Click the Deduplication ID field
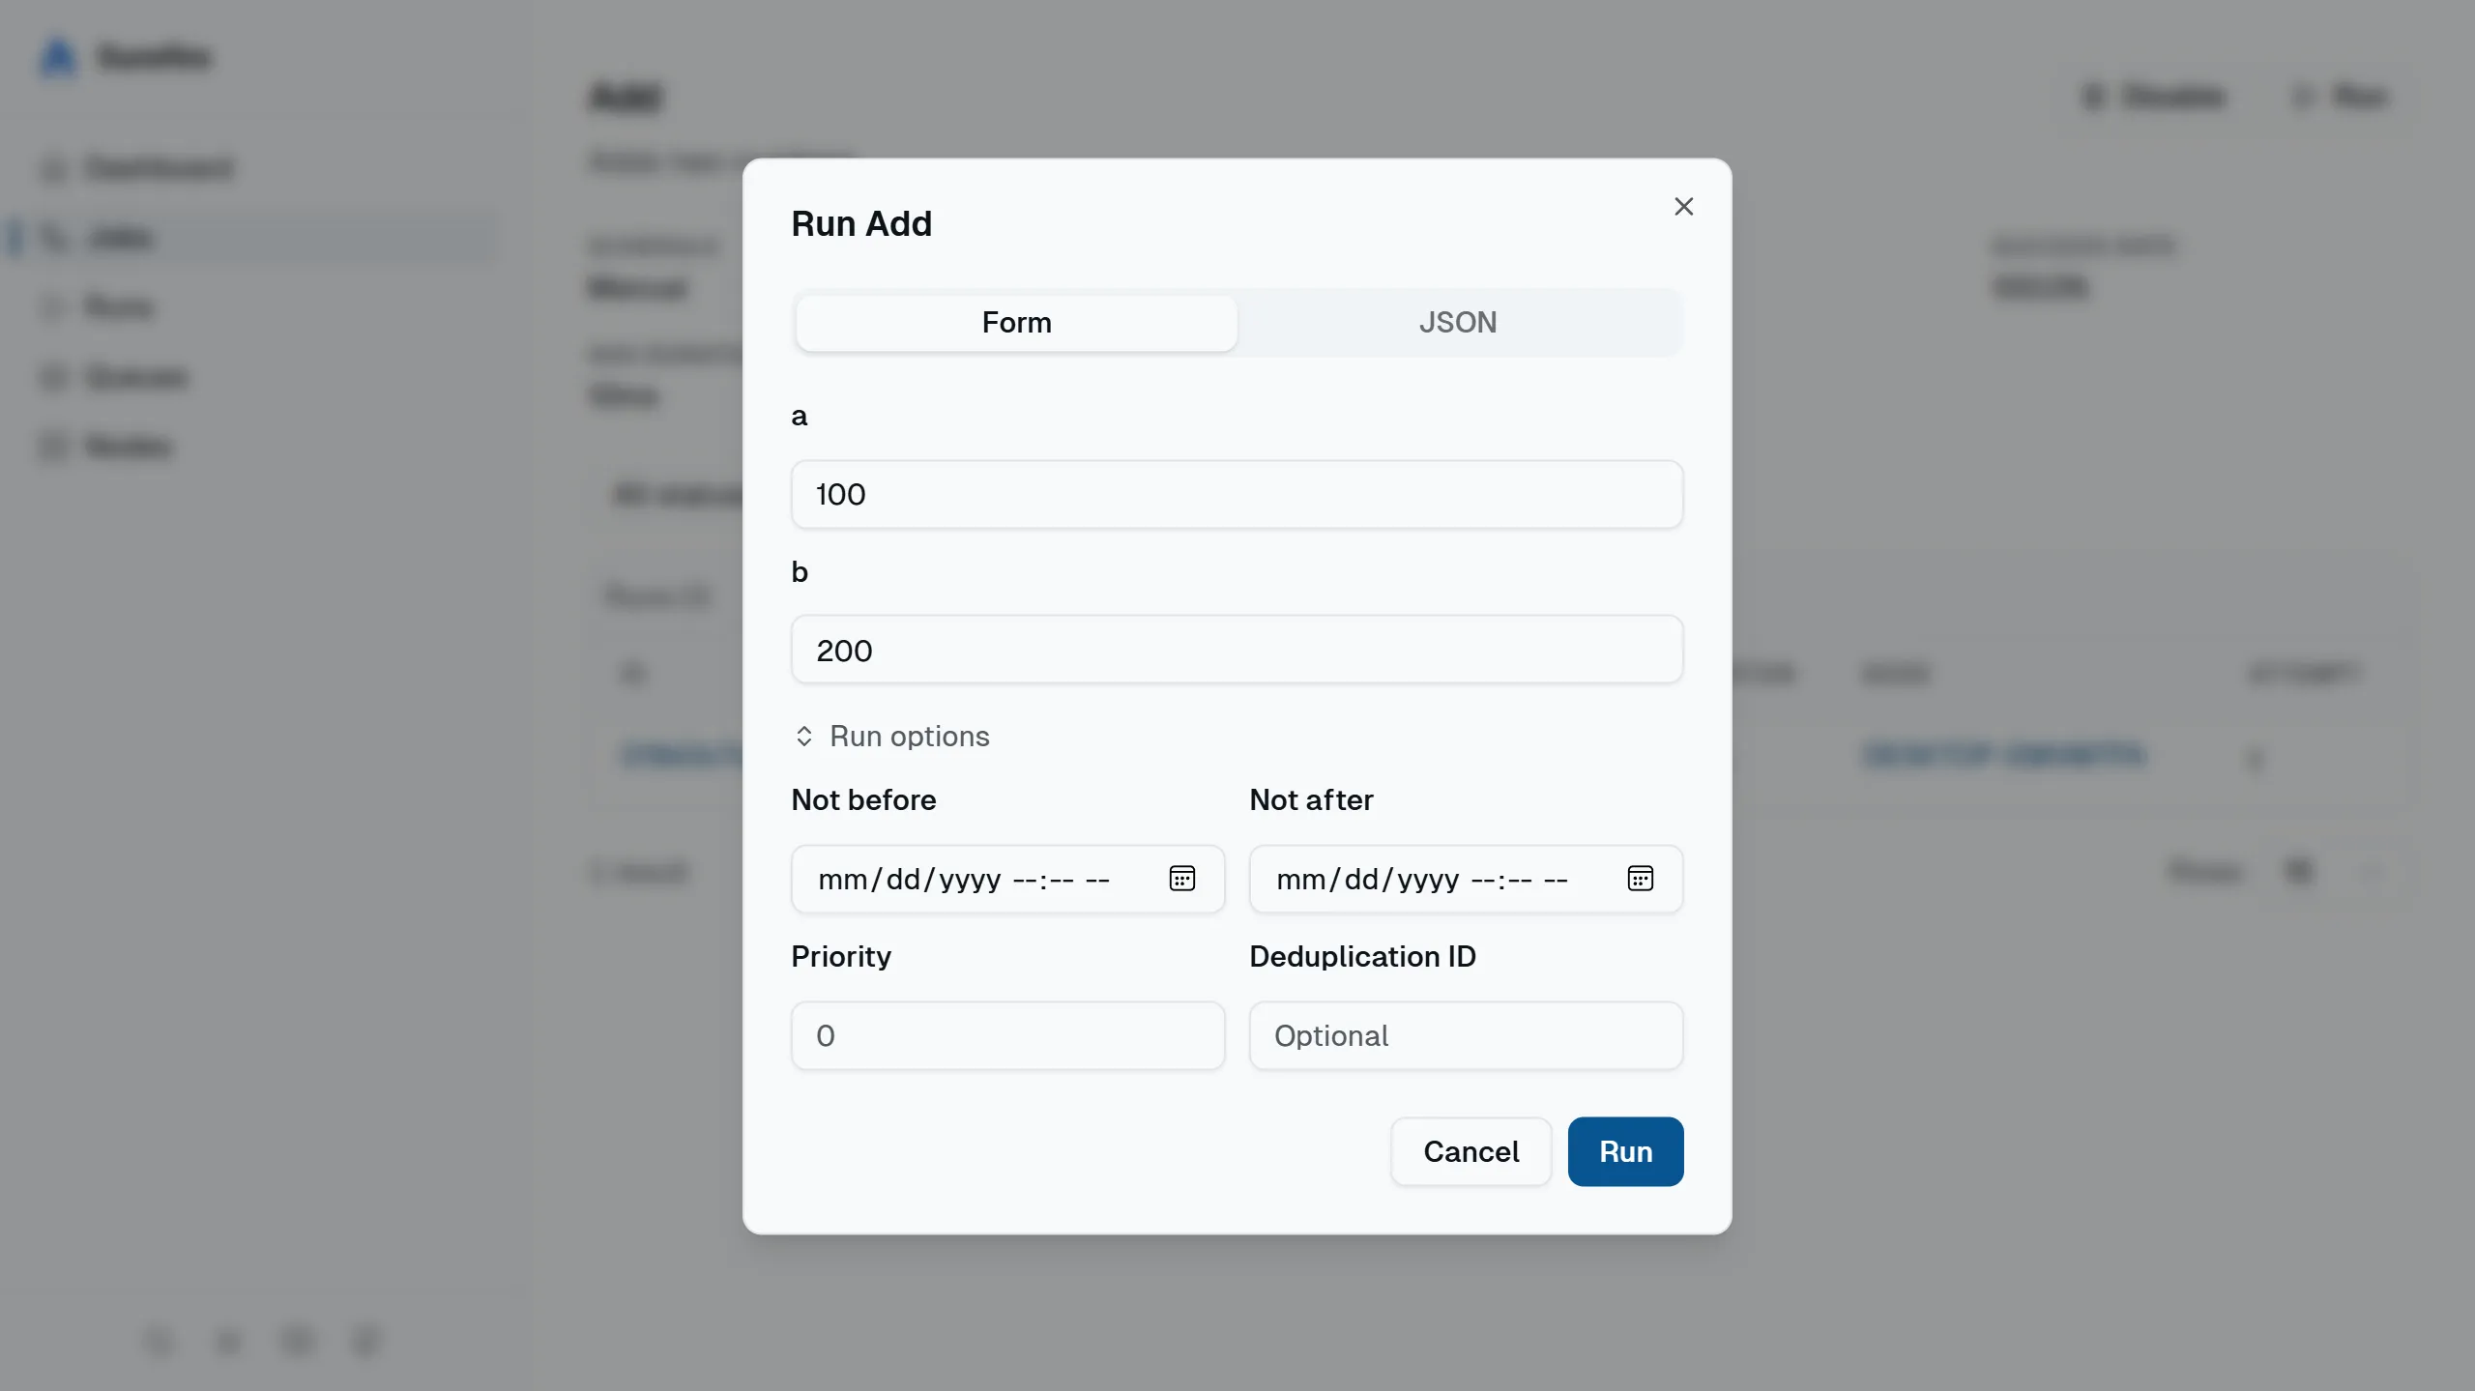 [x=1466, y=1035]
